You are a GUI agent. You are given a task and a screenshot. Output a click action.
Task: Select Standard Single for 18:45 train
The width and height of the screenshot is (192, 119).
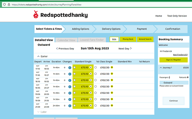tap(75, 87)
